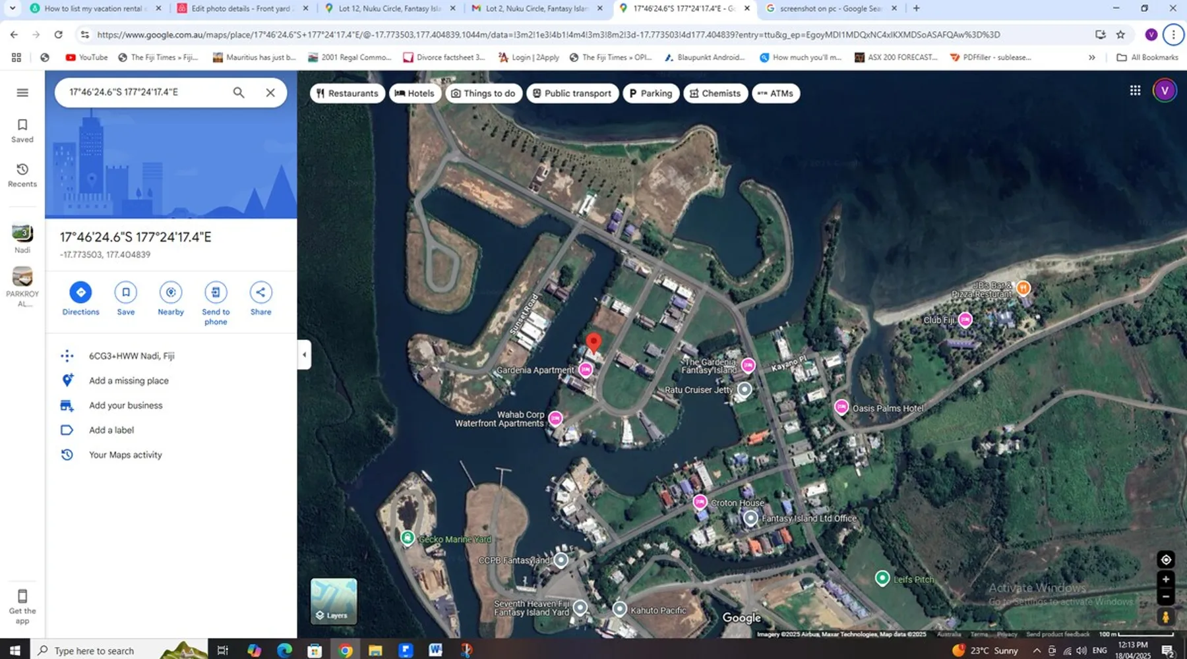1187x659 pixels.
Task: Center map on your location
Action: 1165,559
